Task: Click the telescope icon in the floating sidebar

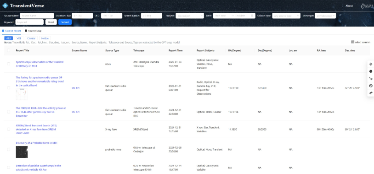Action: 371,93
